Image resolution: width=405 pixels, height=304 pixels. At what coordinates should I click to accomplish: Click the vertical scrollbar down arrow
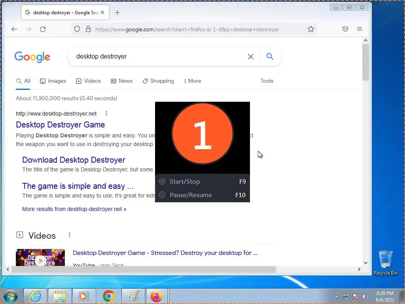tap(365, 263)
